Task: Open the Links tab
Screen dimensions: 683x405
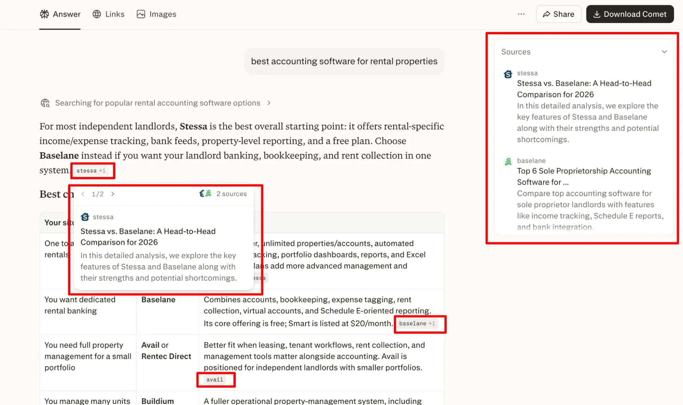Action: (108, 14)
